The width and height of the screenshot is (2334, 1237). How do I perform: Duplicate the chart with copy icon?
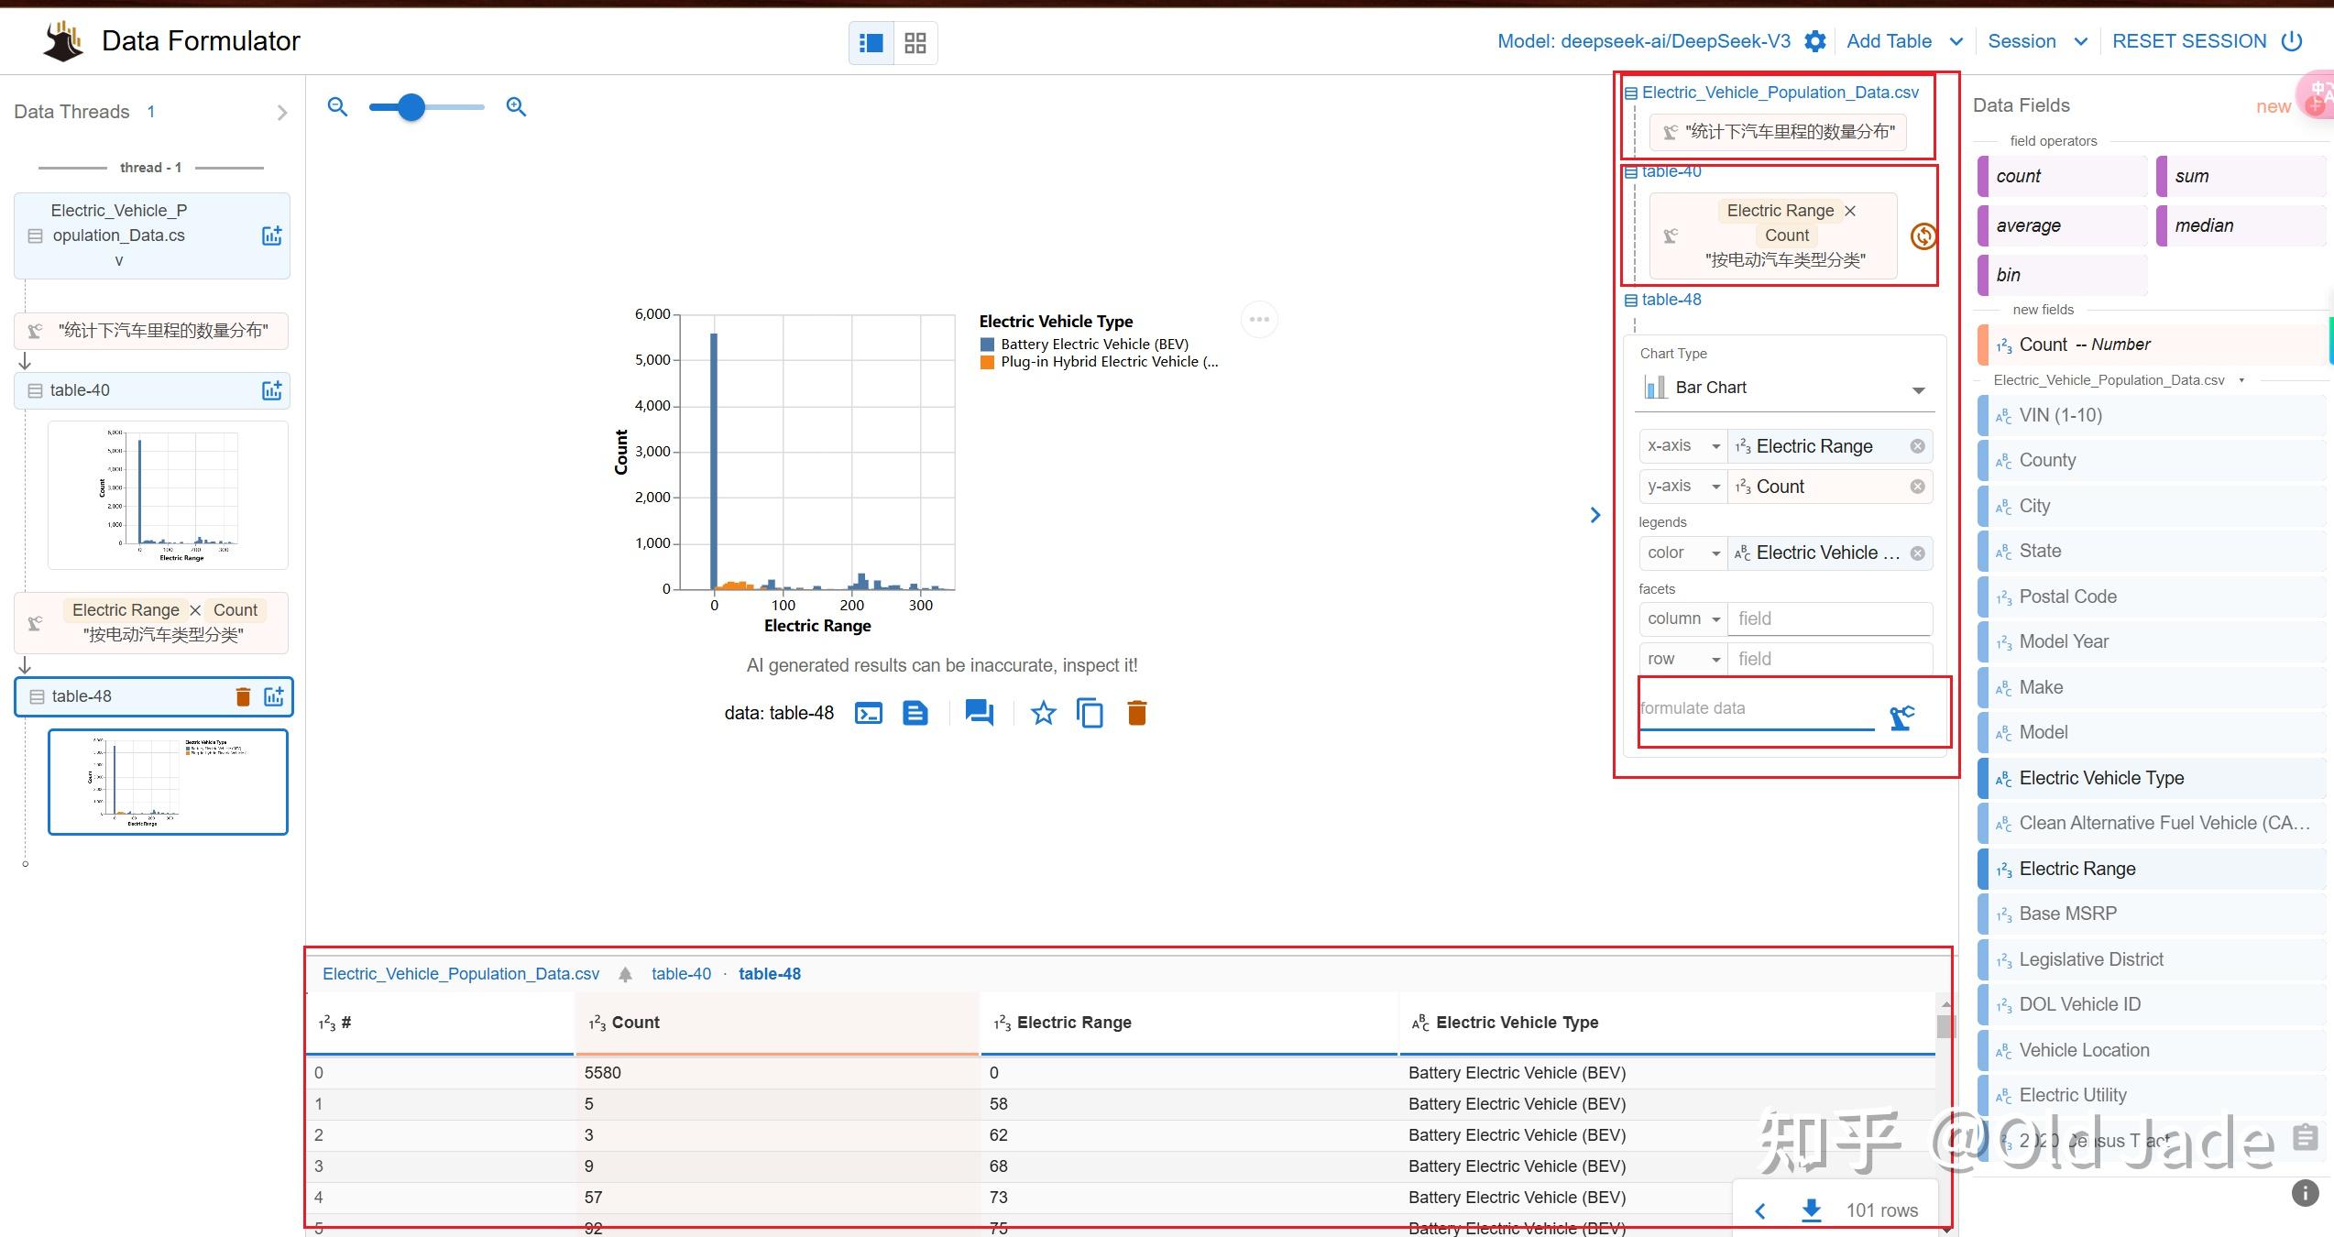[1090, 713]
